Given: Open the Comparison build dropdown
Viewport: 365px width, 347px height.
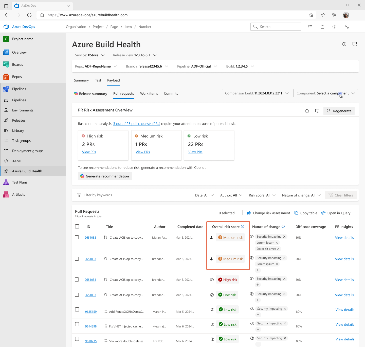Looking at the screenshot, I should [257, 93].
